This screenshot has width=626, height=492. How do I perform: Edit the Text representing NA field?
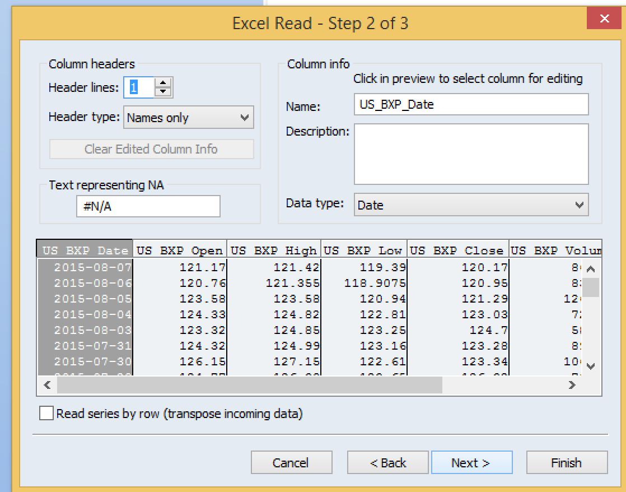click(148, 206)
